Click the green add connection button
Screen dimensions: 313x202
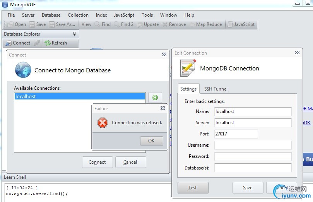(x=155, y=98)
